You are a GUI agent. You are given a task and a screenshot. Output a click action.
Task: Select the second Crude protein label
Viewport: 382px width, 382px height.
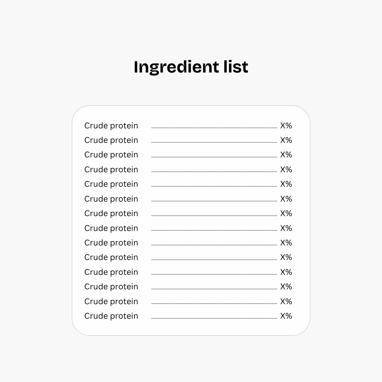pyautogui.click(x=111, y=140)
